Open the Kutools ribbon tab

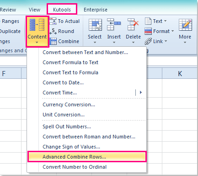point(62,10)
